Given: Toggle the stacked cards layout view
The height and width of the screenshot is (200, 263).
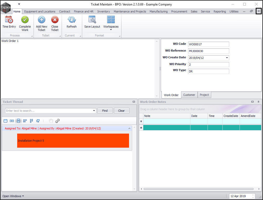Looking at the screenshot, I should [x=18, y=121].
